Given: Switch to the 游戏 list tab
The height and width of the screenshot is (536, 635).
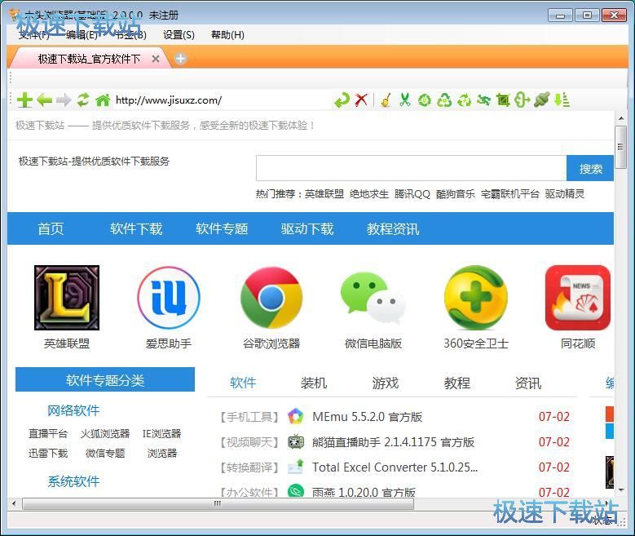Looking at the screenshot, I should point(386,383).
